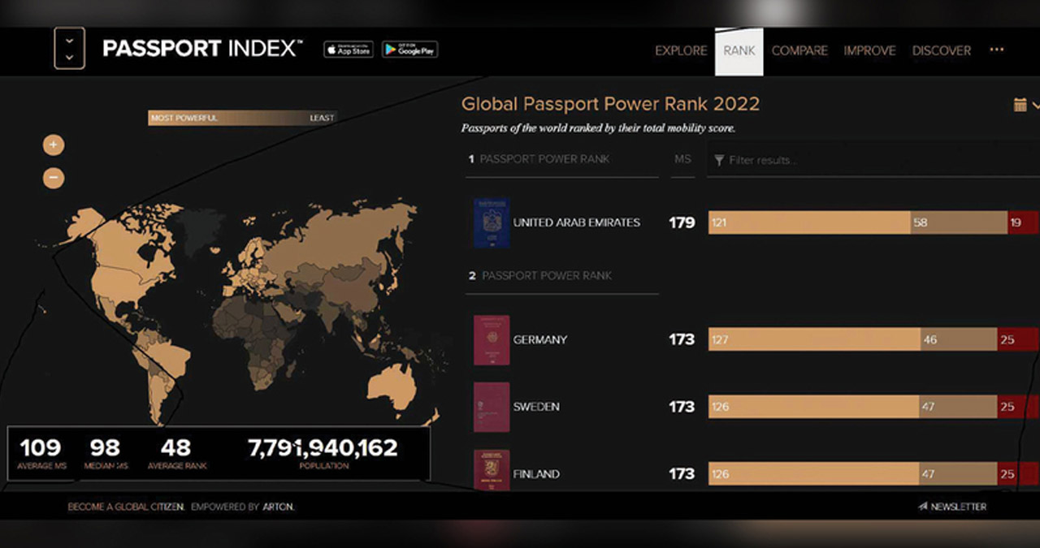1040x548 pixels.
Task: Click the Germany passport cover
Action: [x=491, y=340]
